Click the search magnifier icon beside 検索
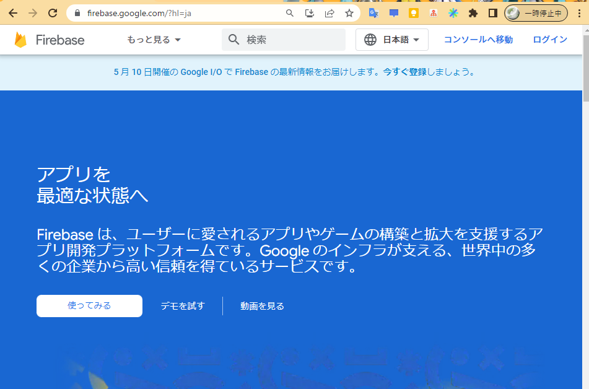This screenshot has width=589, height=389. coord(233,40)
